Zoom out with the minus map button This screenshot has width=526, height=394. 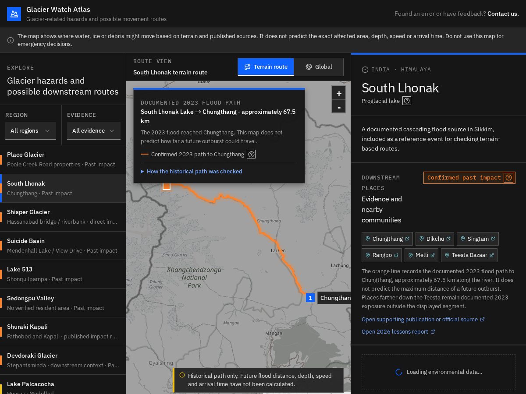coord(339,106)
